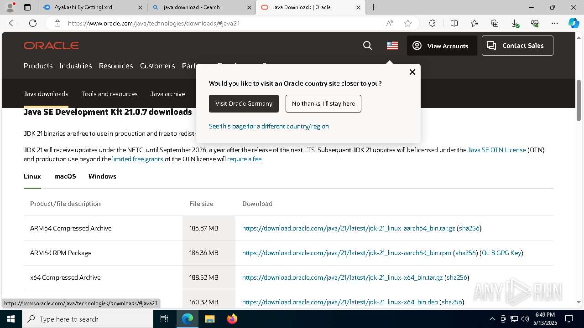584x328 pixels.
Task: Click No thanks, I'll stay here
Action: (x=323, y=103)
